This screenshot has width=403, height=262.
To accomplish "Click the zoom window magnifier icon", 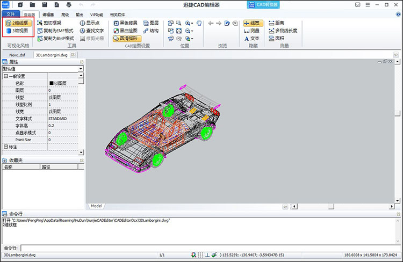I will [x=178, y=23].
